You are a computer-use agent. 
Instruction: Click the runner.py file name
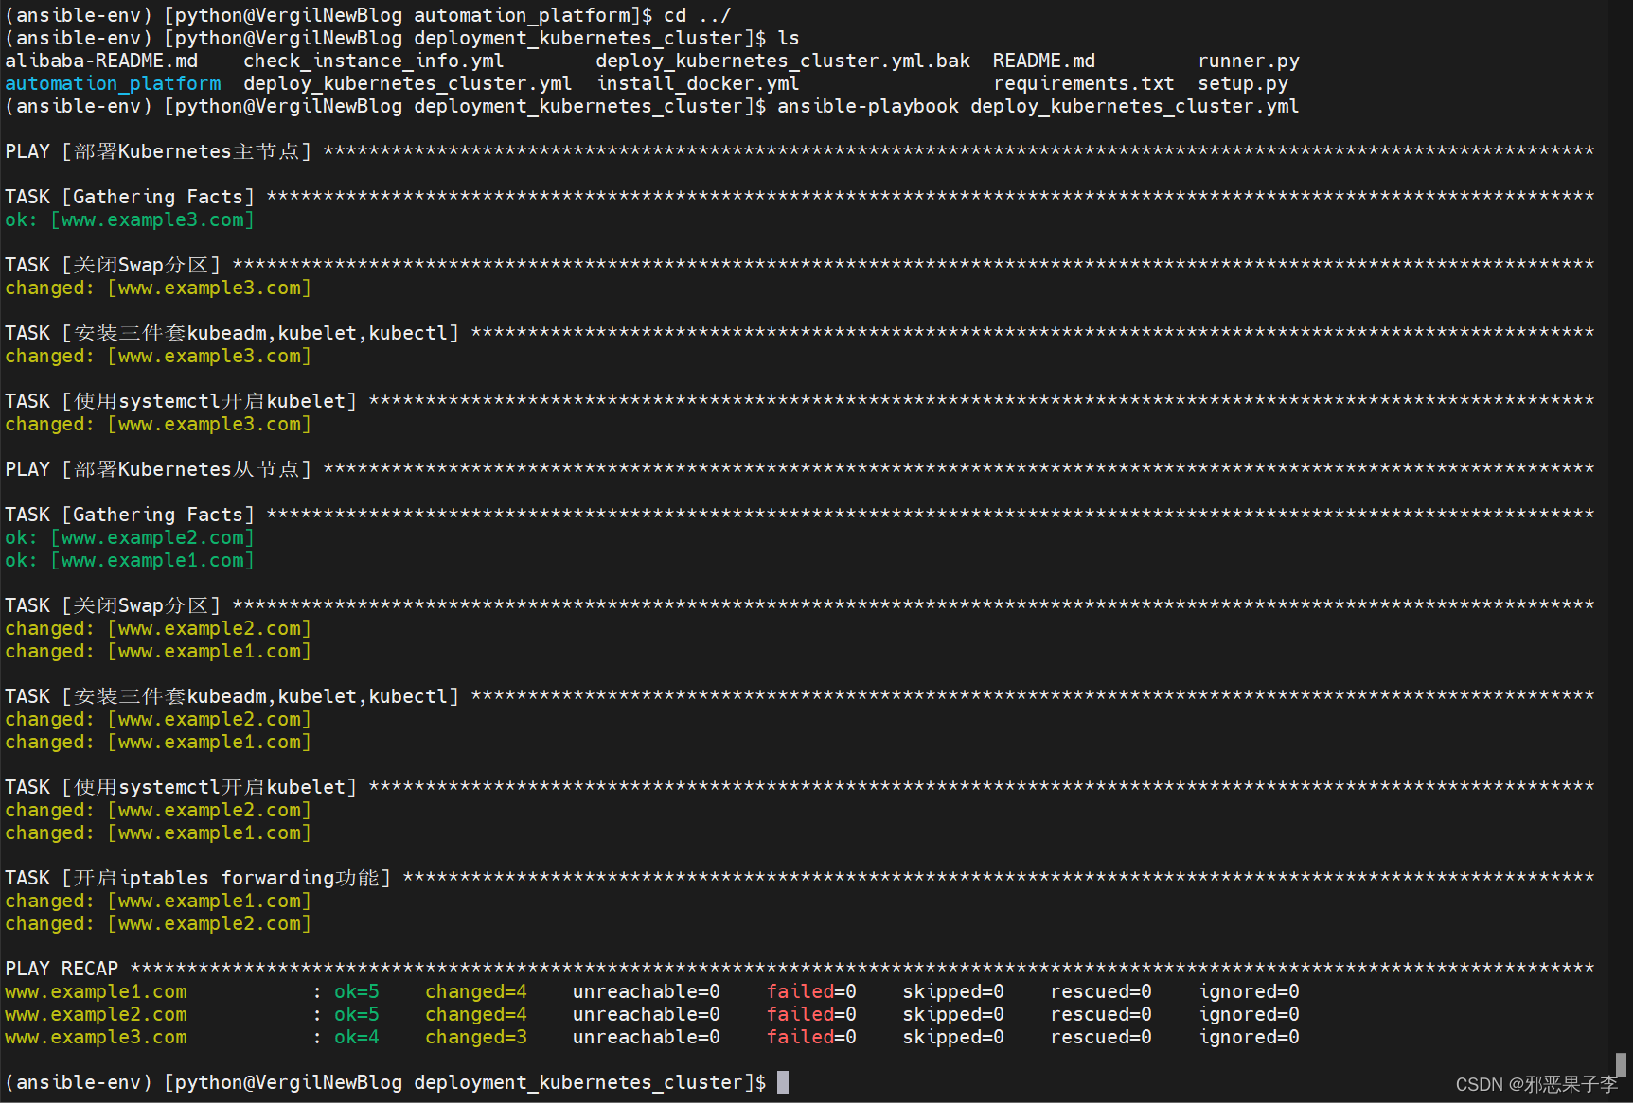(x=1249, y=61)
